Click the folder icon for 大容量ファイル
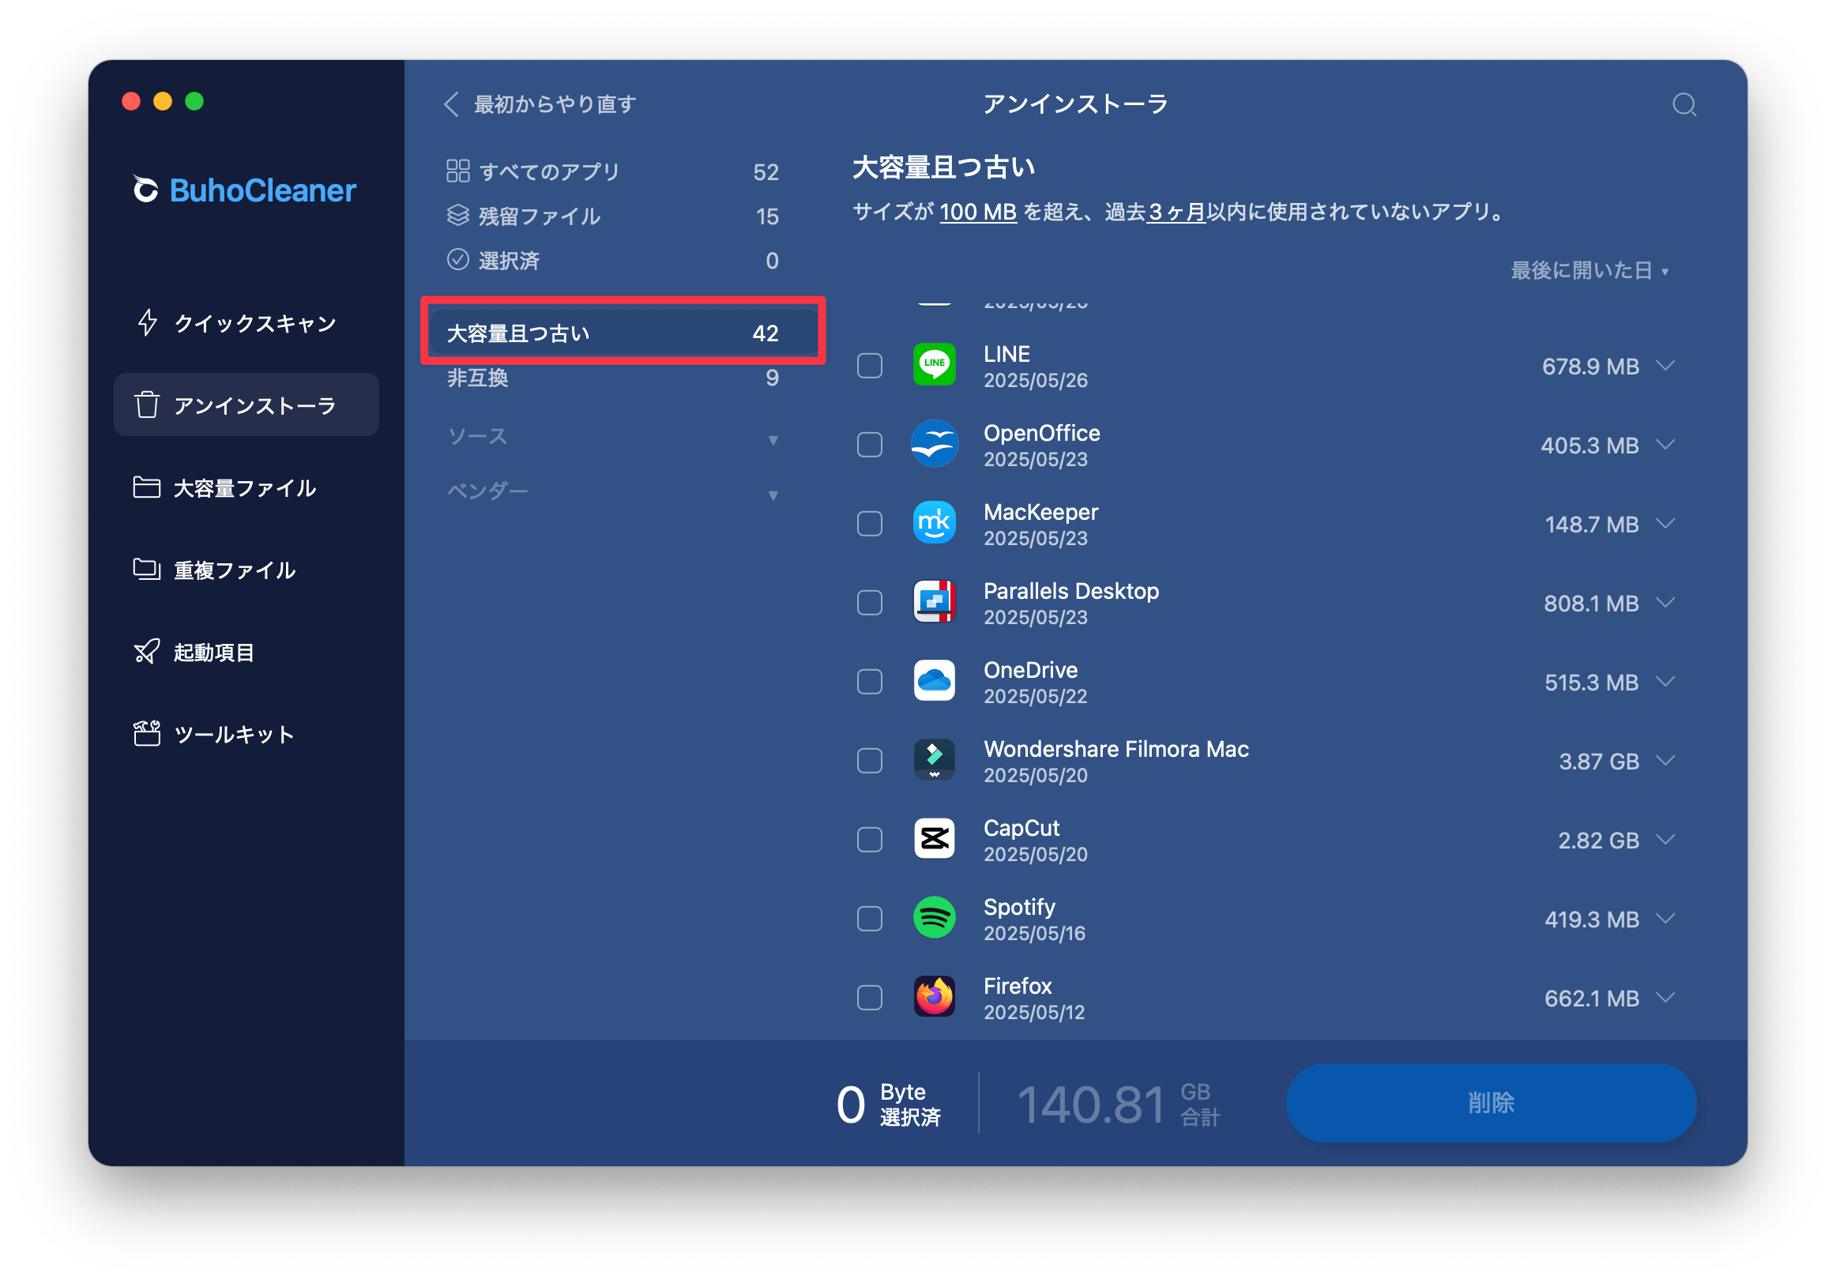 coord(146,487)
